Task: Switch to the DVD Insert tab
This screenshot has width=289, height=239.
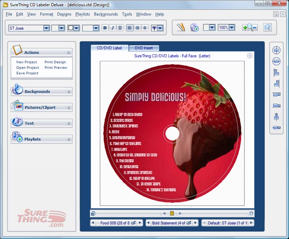Action: pos(144,48)
